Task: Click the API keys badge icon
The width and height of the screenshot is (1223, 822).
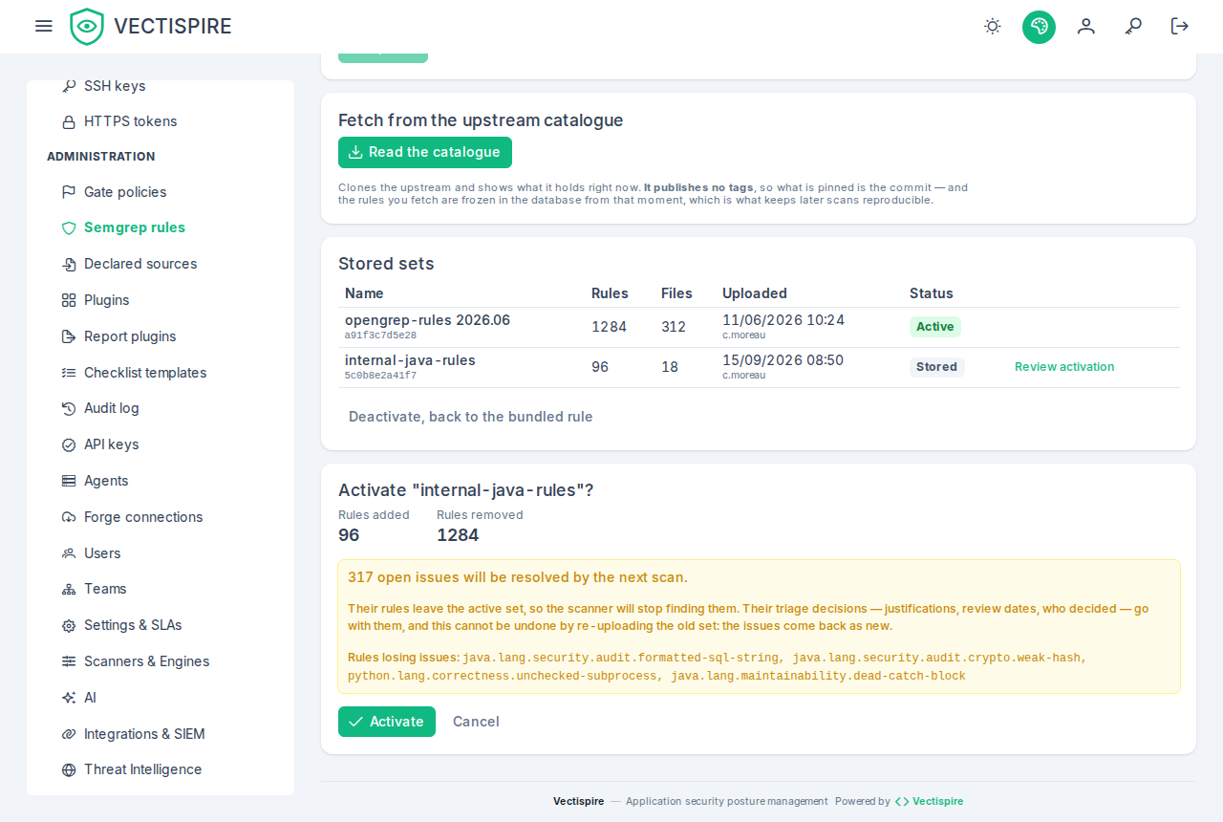Action: point(69,444)
